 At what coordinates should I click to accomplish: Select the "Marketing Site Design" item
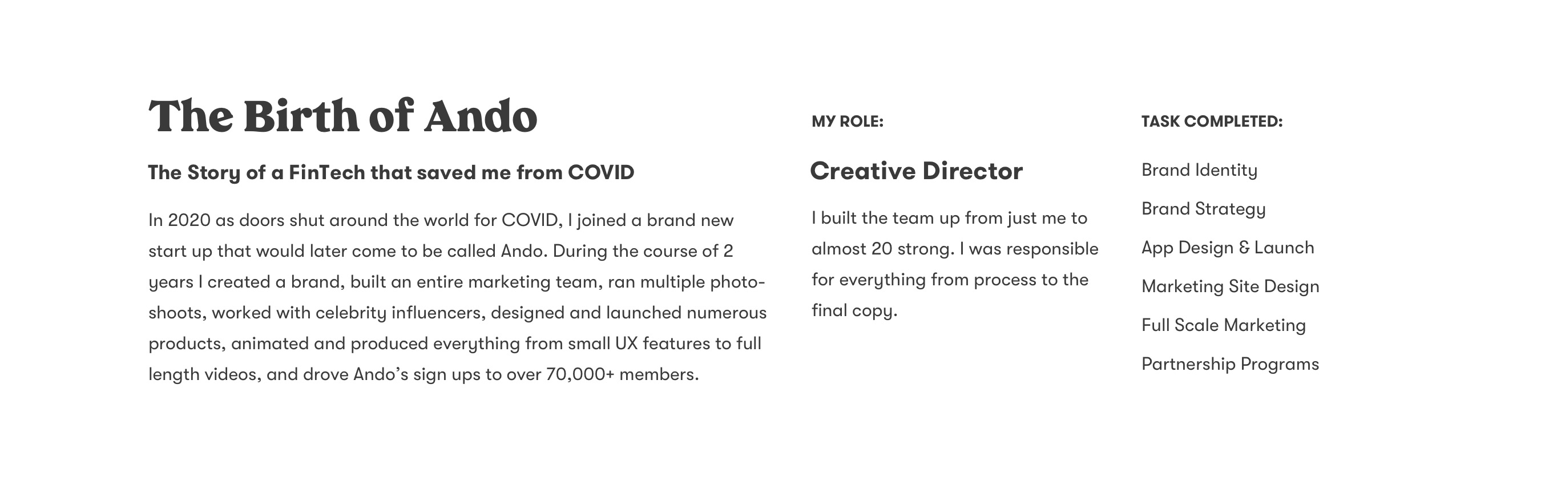coord(1230,286)
